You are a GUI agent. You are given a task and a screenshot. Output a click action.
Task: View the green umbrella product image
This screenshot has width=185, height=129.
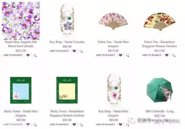tap(160, 90)
